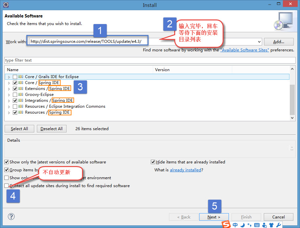The image size is (300, 228).
Task: Open the already installed link
Action: pos(185,170)
